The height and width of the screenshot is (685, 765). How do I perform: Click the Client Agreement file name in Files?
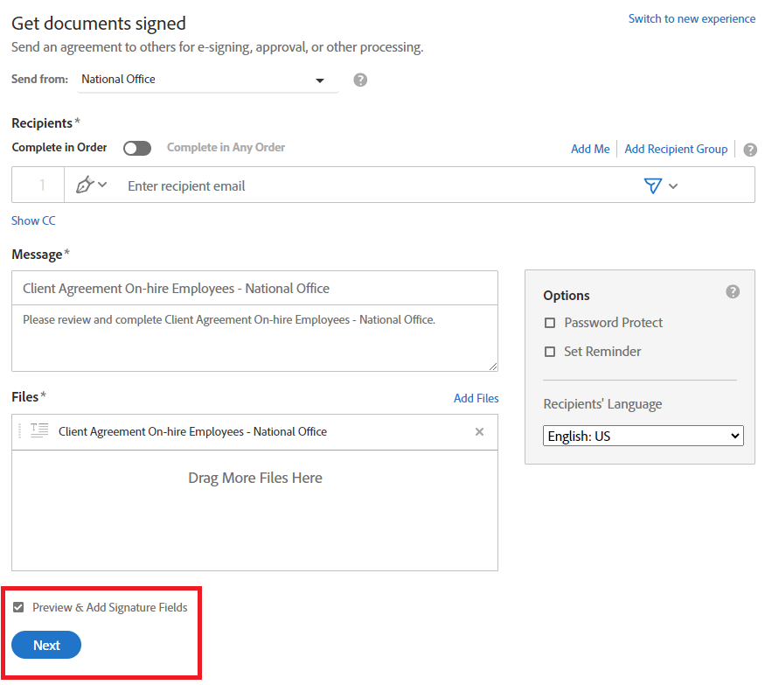click(x=192, y=431)
